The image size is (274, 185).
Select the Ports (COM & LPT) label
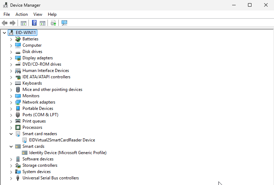coord(40,115)
